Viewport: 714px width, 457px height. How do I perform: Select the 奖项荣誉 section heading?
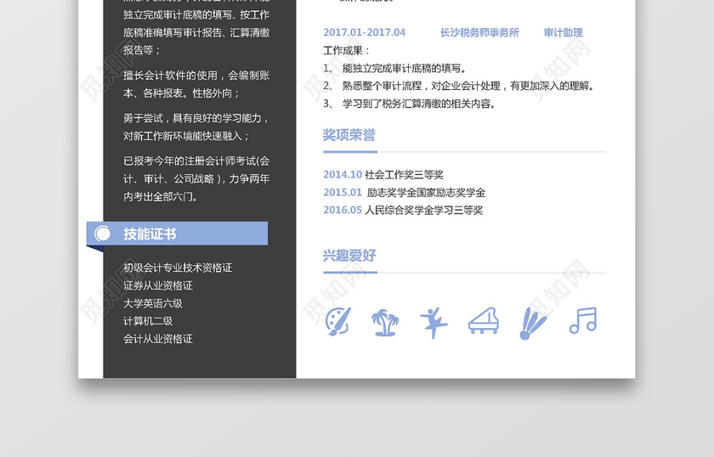[349, 135]
